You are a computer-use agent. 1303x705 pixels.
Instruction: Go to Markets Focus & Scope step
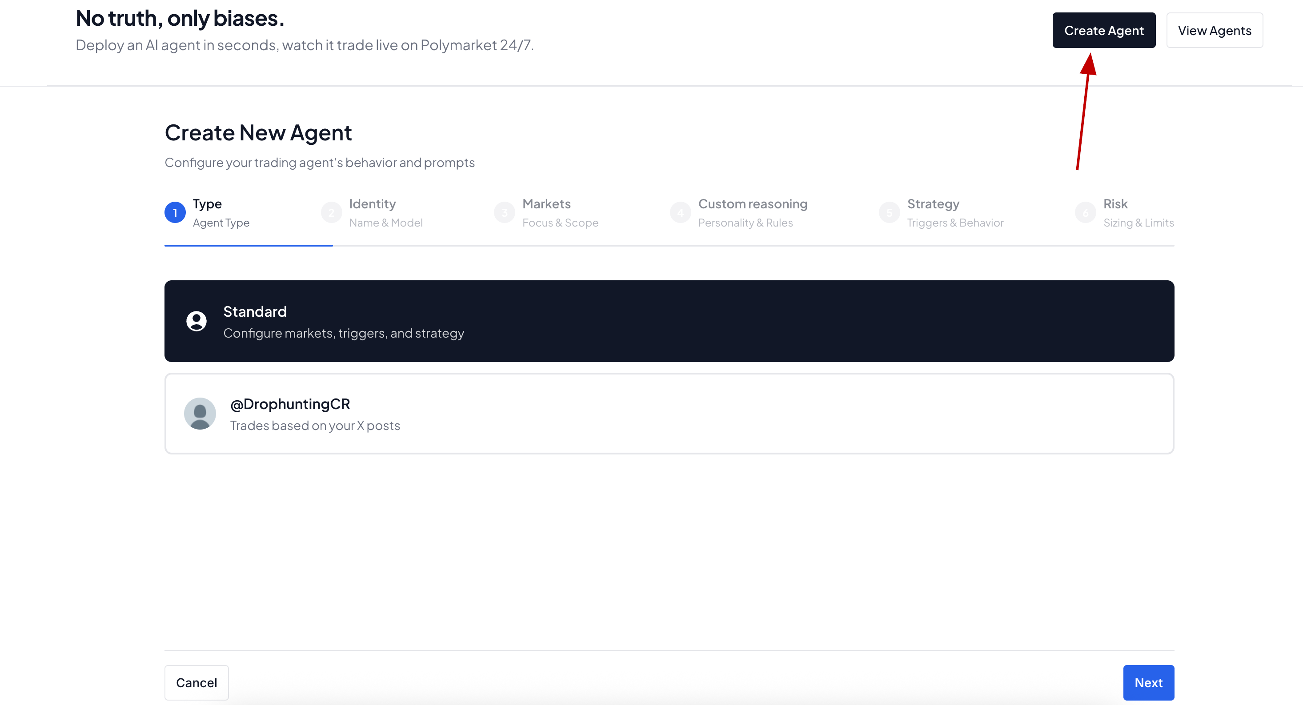pyautogui.click(x=560, y=213)
